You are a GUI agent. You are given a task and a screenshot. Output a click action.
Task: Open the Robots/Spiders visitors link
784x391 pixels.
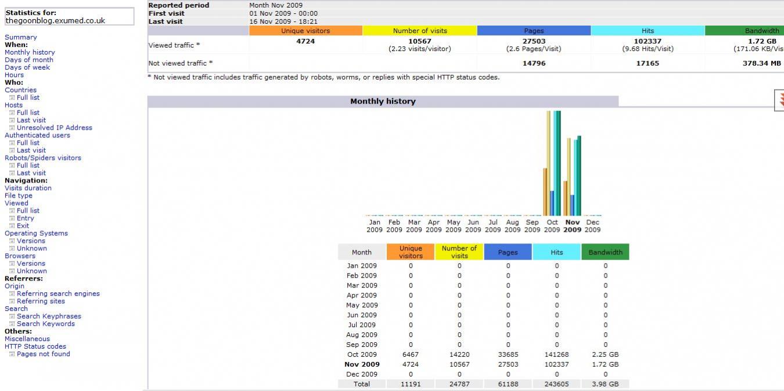tap(43, 158)
